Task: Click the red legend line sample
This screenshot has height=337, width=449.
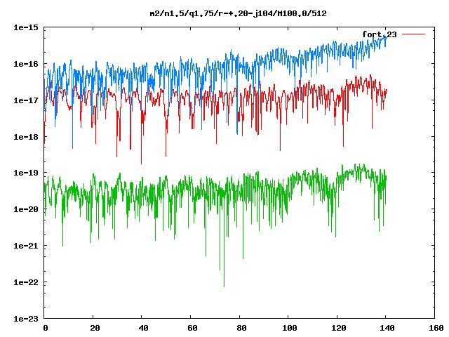Action: [413, 34]
